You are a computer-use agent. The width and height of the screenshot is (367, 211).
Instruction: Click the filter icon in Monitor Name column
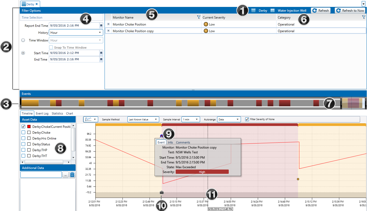coord(198,17)
